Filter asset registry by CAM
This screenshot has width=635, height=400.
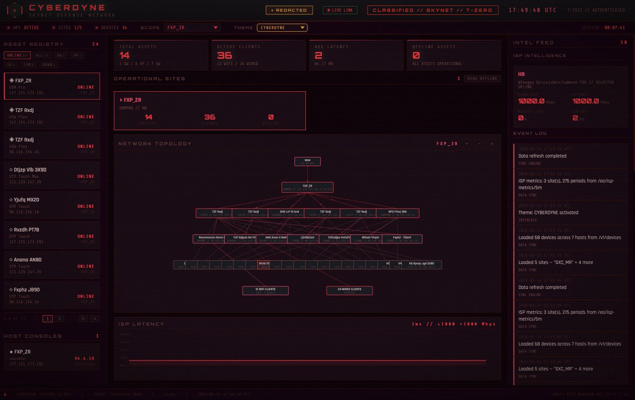[x=29, y=65]
